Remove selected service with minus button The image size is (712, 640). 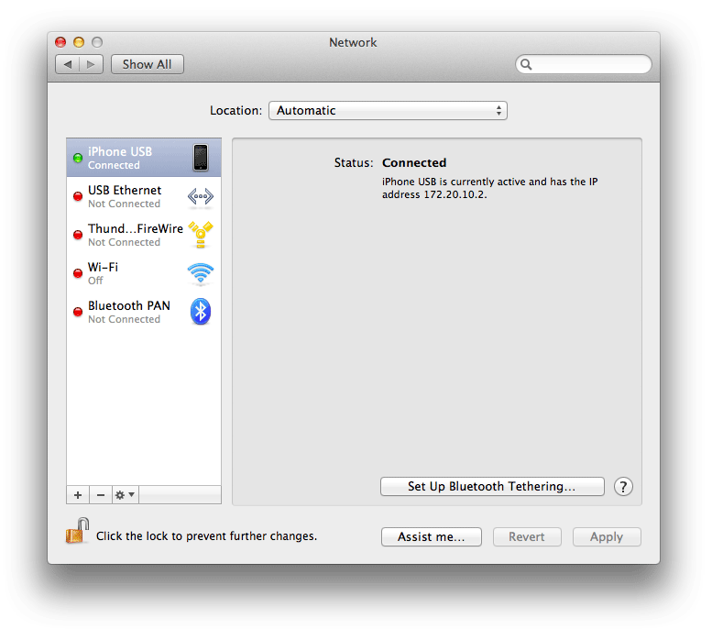pyautogui.click(x=101, y=495)
